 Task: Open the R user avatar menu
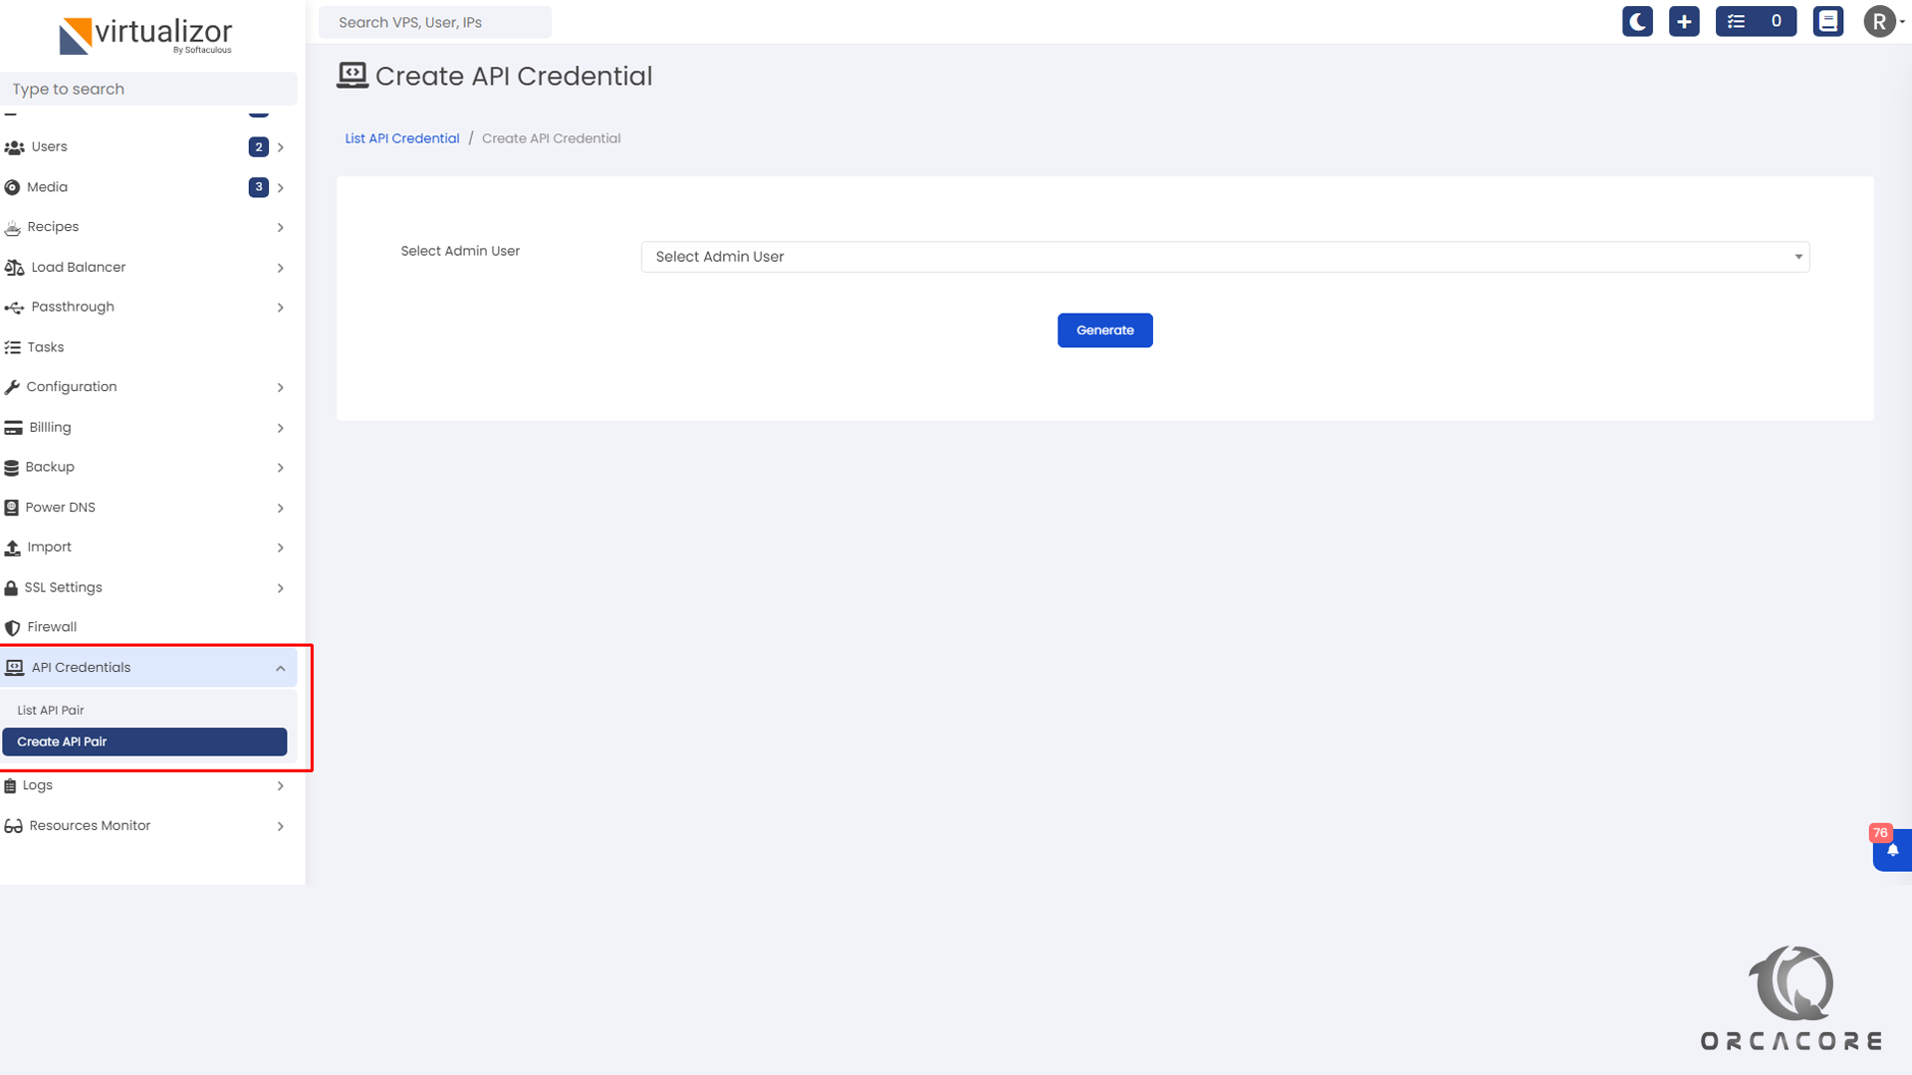click(1880, 21)
